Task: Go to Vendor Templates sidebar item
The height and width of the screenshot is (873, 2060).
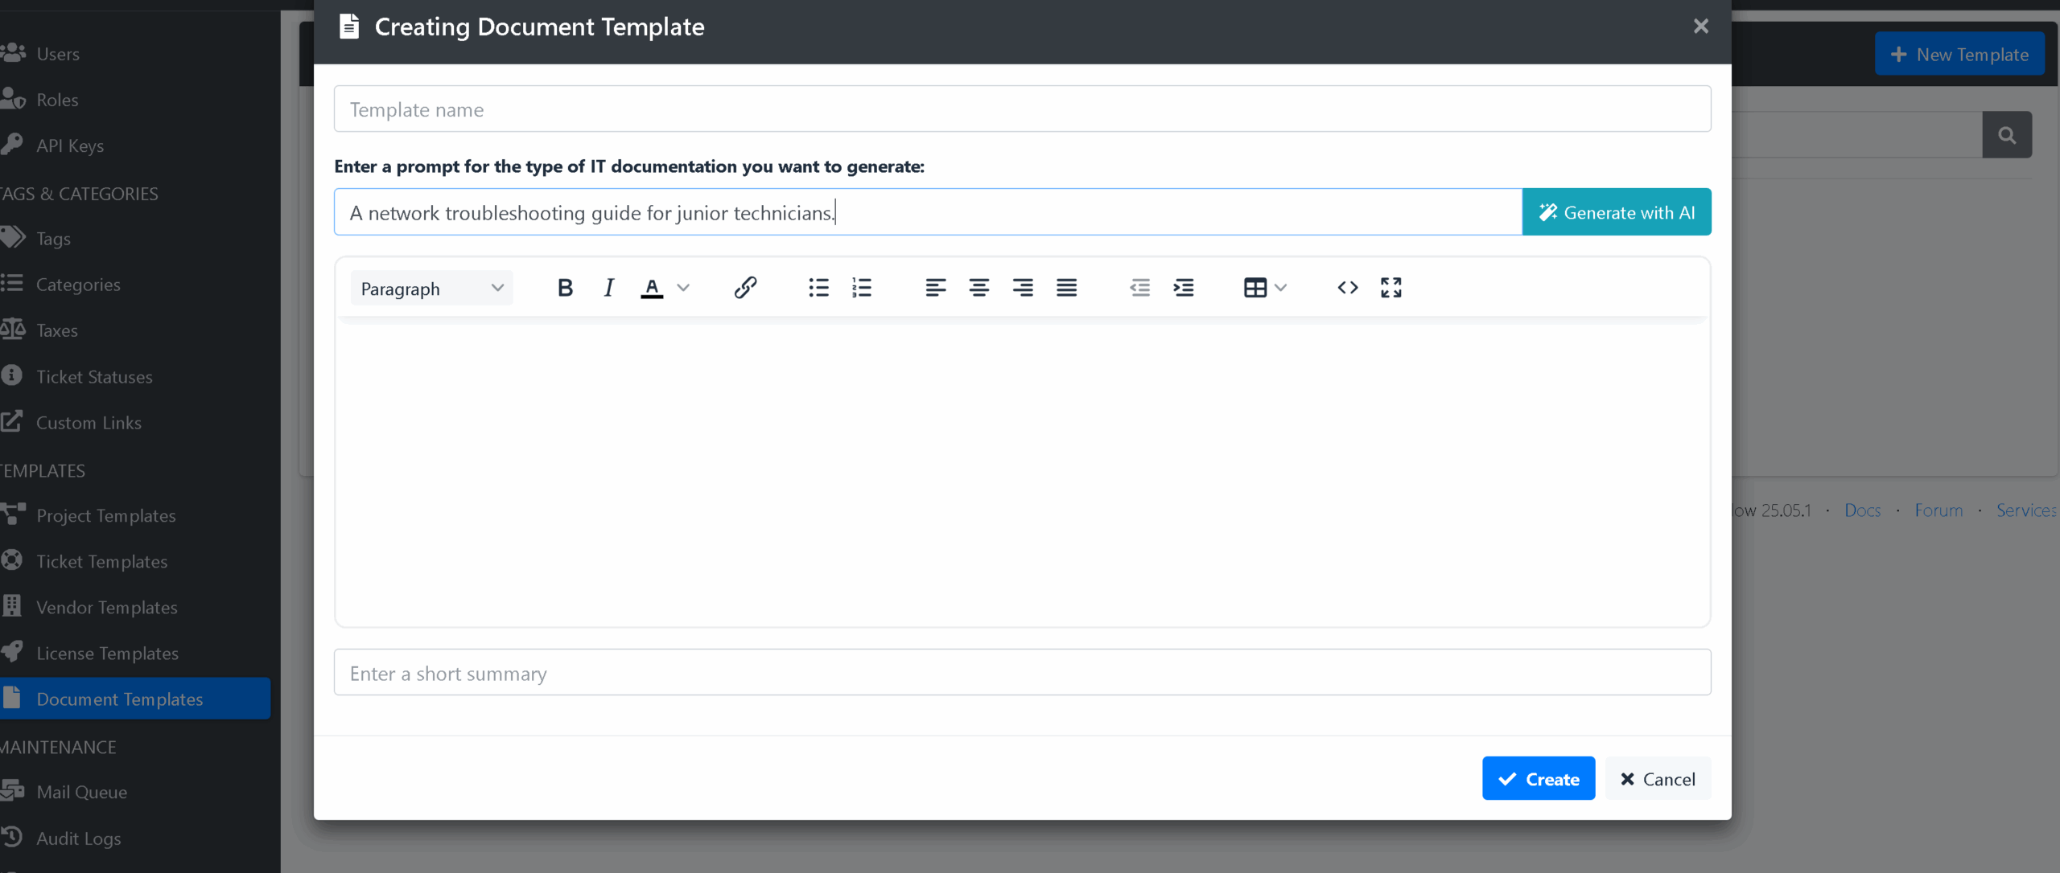Action: (106, 608)
